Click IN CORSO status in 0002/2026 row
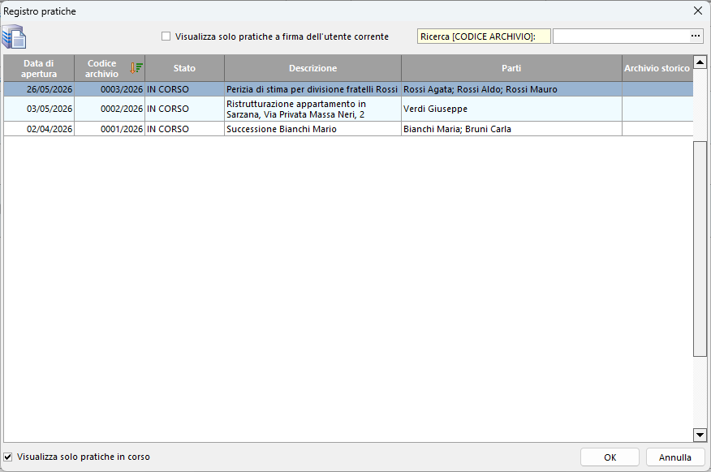The image size is (711, 472). pyautogui.click(x=184, y=109)
